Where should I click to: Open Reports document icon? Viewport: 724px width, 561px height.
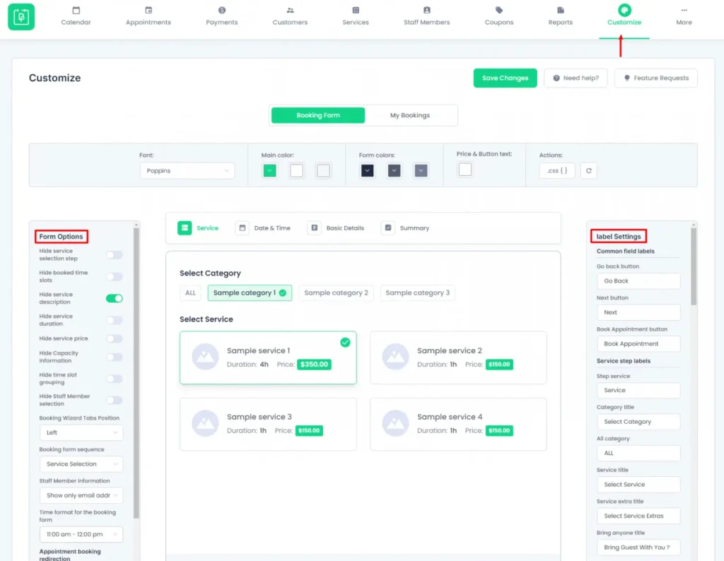[x=561, y=11]
